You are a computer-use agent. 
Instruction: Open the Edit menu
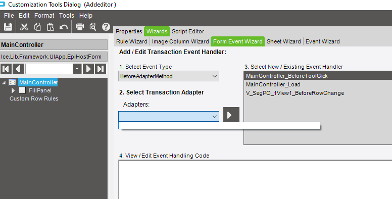click(24, 16)
